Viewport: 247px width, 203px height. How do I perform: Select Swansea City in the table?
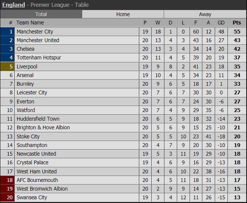32,197
